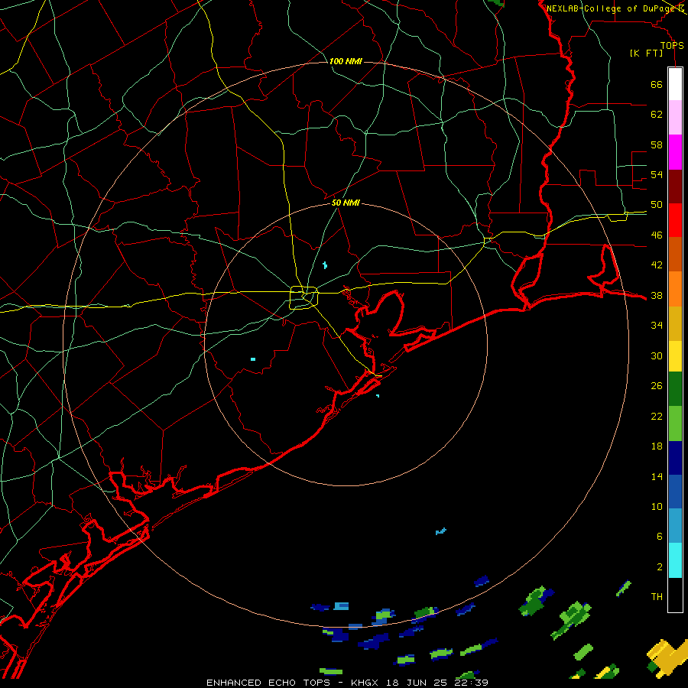
Task: Click the legend value "66"
Action: coord(657,85)
